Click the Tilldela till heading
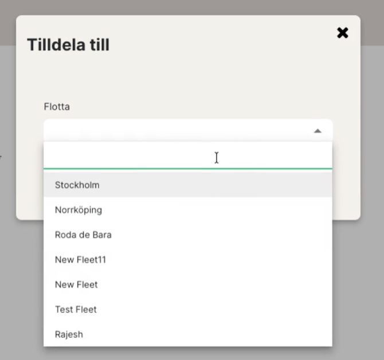Screen dimensions: 384x360 pos(68,45)
